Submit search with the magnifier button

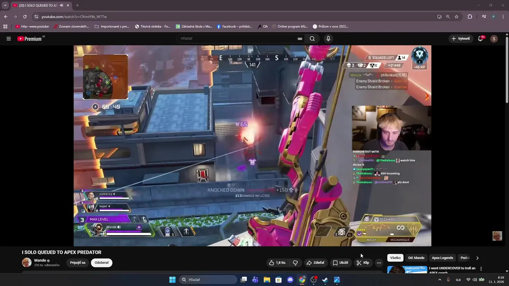click(312, 39)
